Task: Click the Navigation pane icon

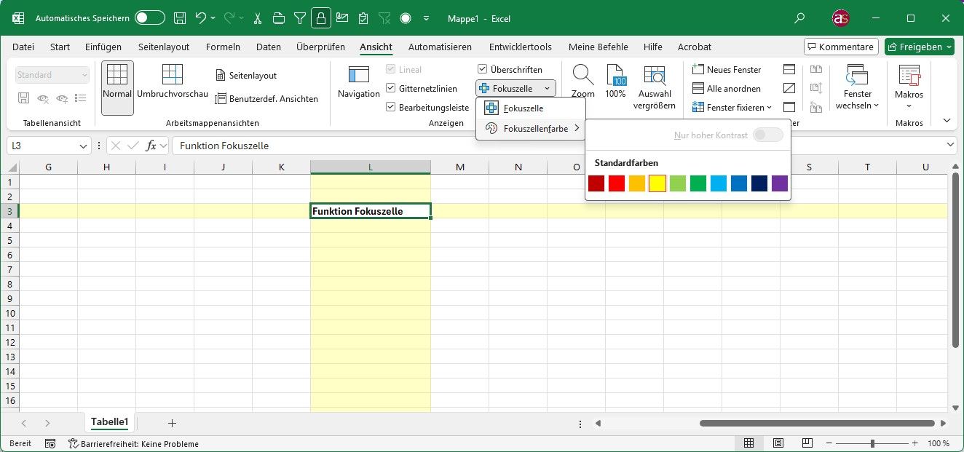Action: point(358,75)
